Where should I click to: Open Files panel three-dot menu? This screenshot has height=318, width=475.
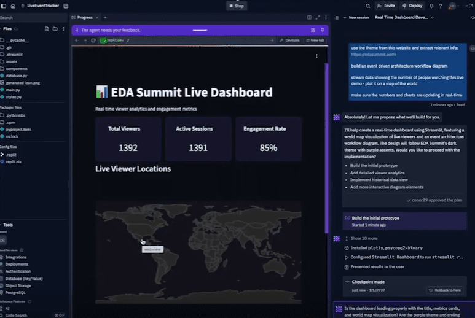(63, 29)
